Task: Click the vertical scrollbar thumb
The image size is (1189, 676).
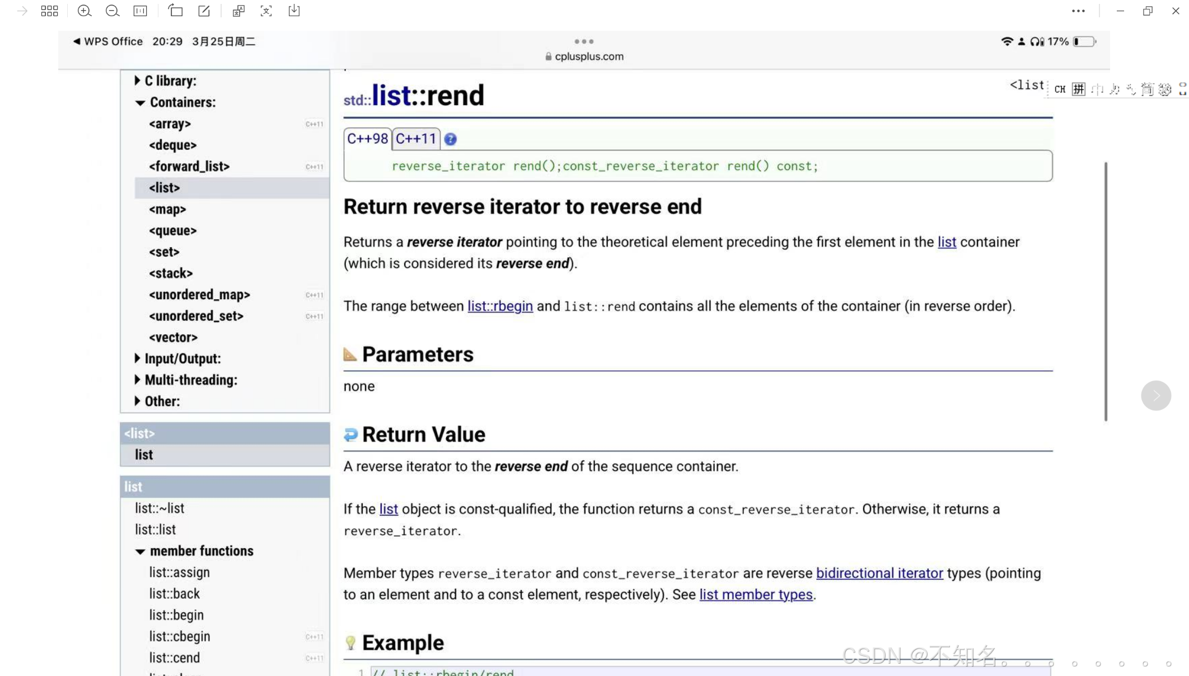Action: click(x=1106, y=291)
